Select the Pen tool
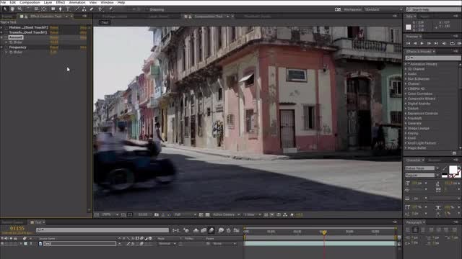 [x=61, y=9]
